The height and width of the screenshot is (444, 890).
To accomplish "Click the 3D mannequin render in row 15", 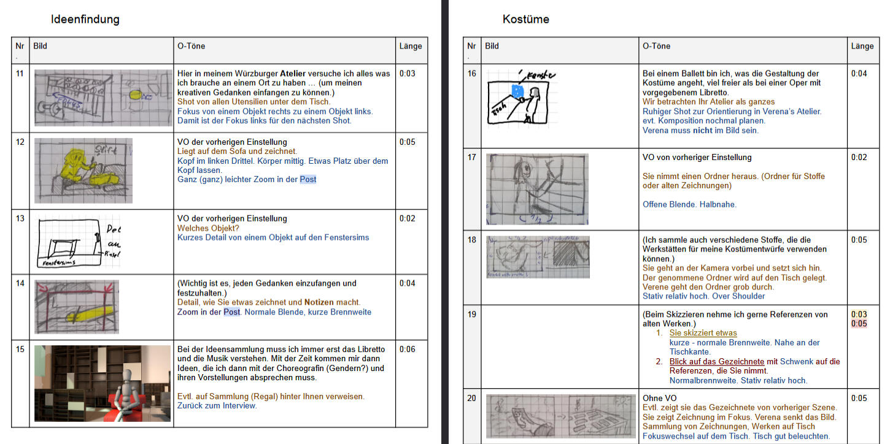I will [x=102, y=383].
